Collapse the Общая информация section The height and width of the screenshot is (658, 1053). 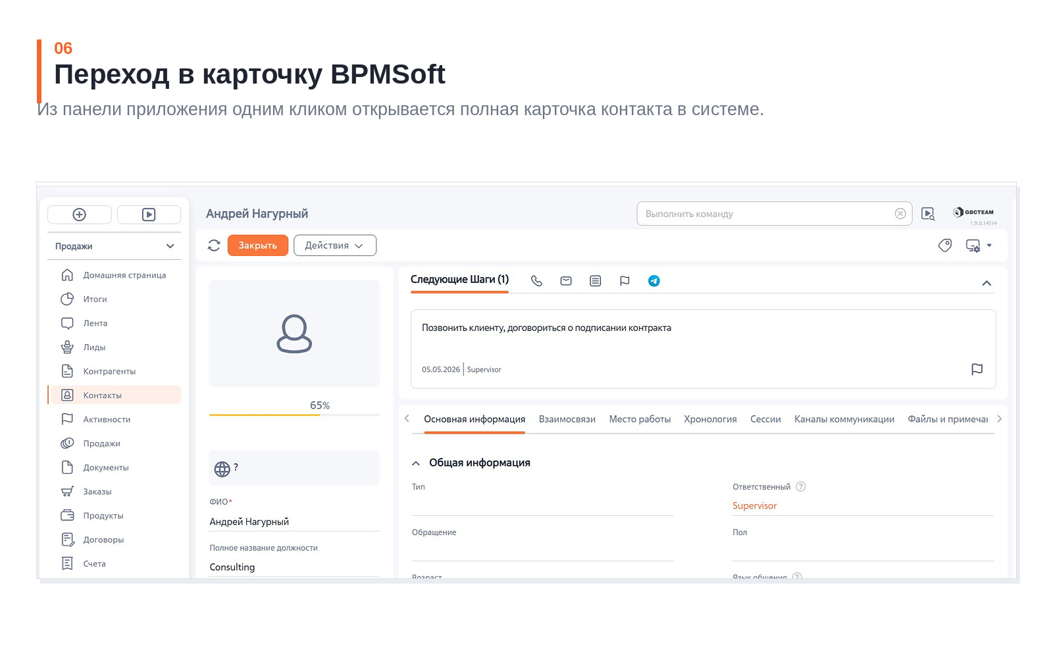tap(416, 463)
